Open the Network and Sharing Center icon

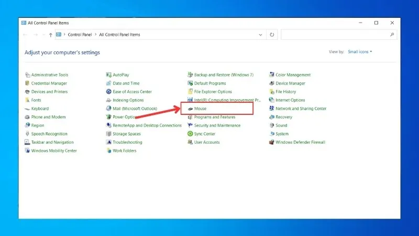point(272,109)
